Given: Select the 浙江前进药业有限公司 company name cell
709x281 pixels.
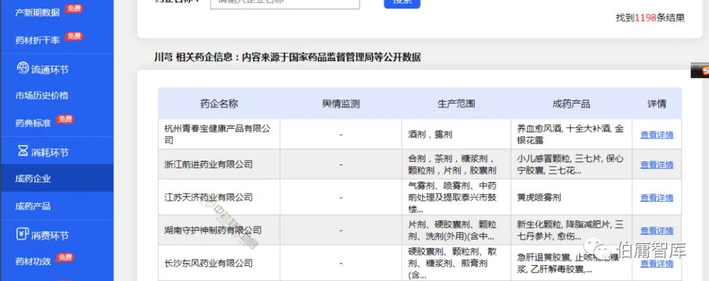Looking at the screenshot, I should [x=219, y=164].
